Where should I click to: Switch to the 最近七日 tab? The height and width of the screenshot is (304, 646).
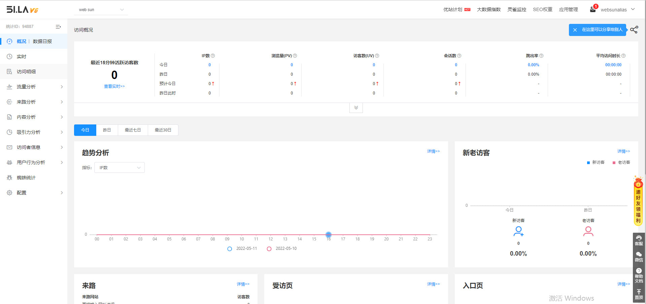[133, 130]
